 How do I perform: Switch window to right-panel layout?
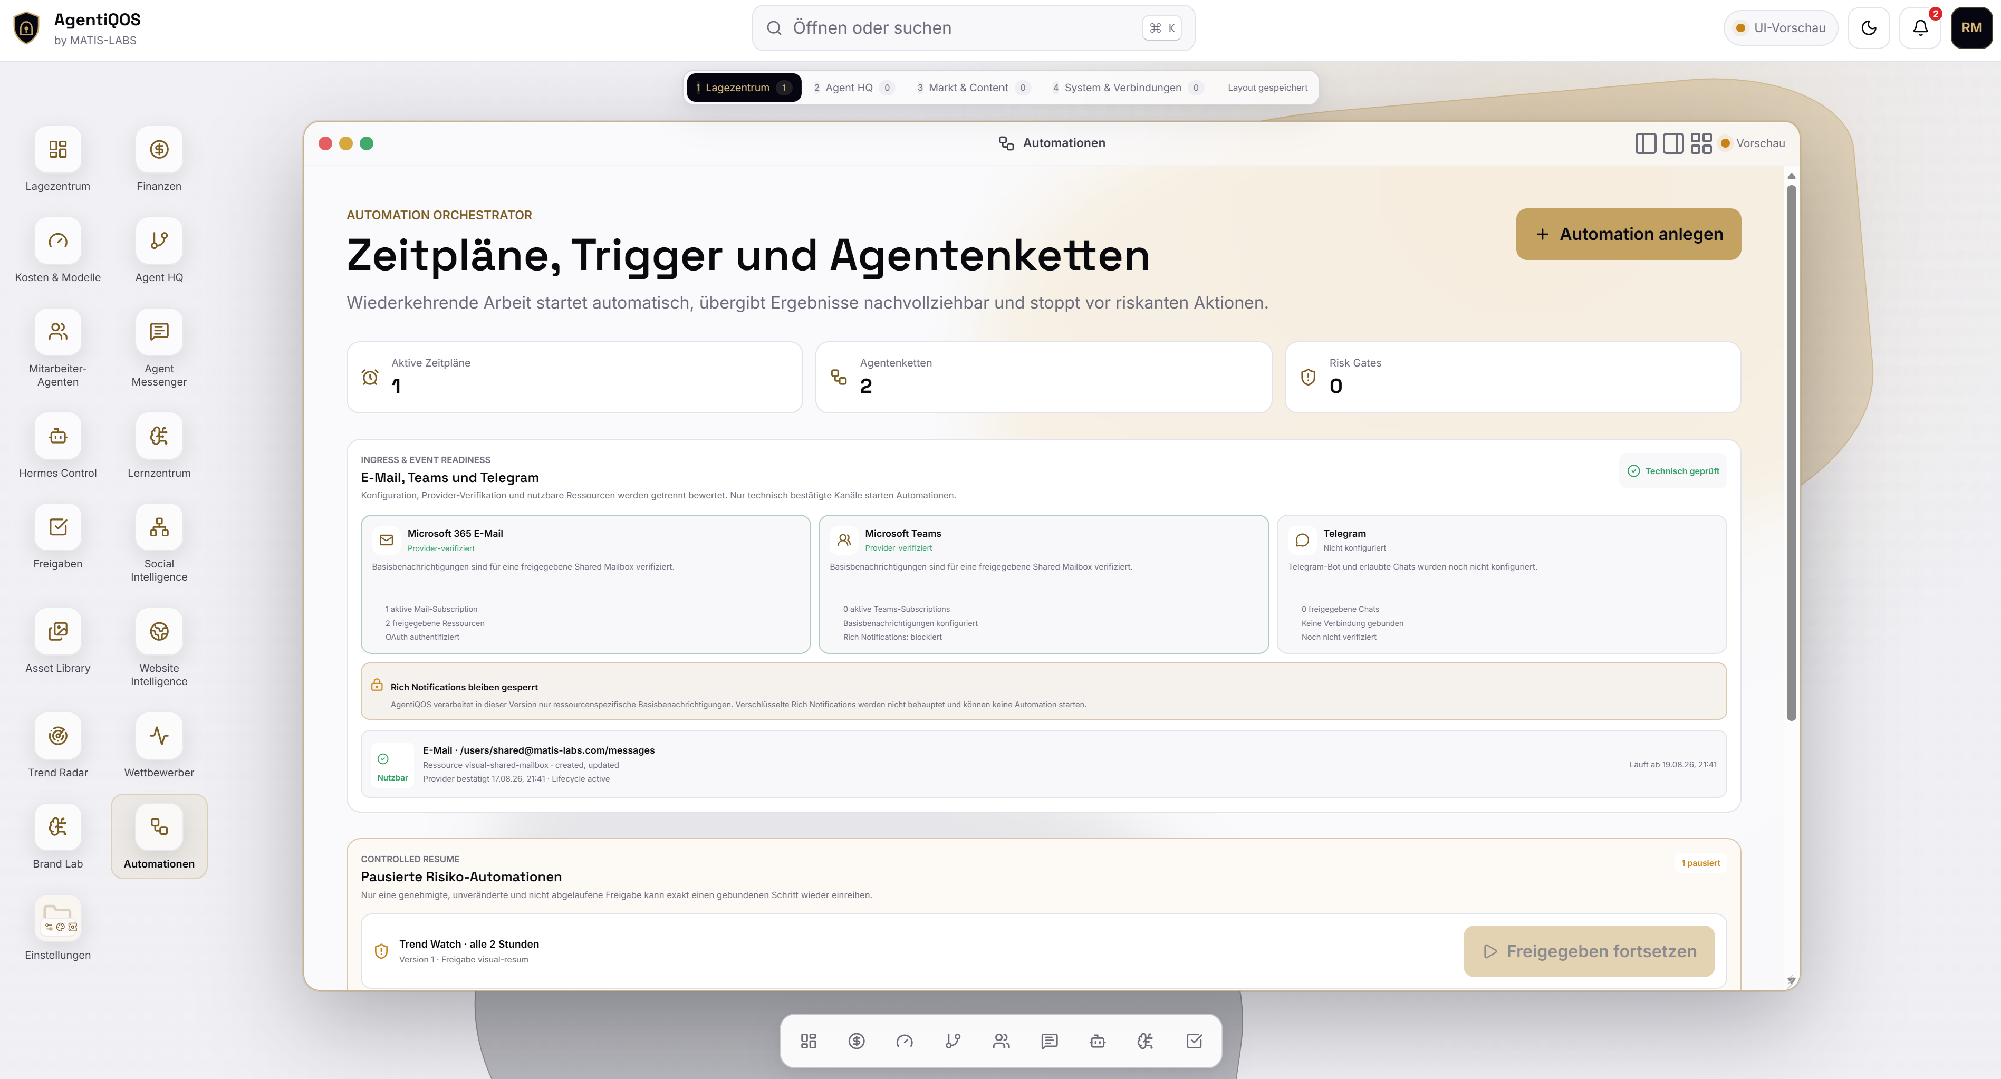point(1673,143)
